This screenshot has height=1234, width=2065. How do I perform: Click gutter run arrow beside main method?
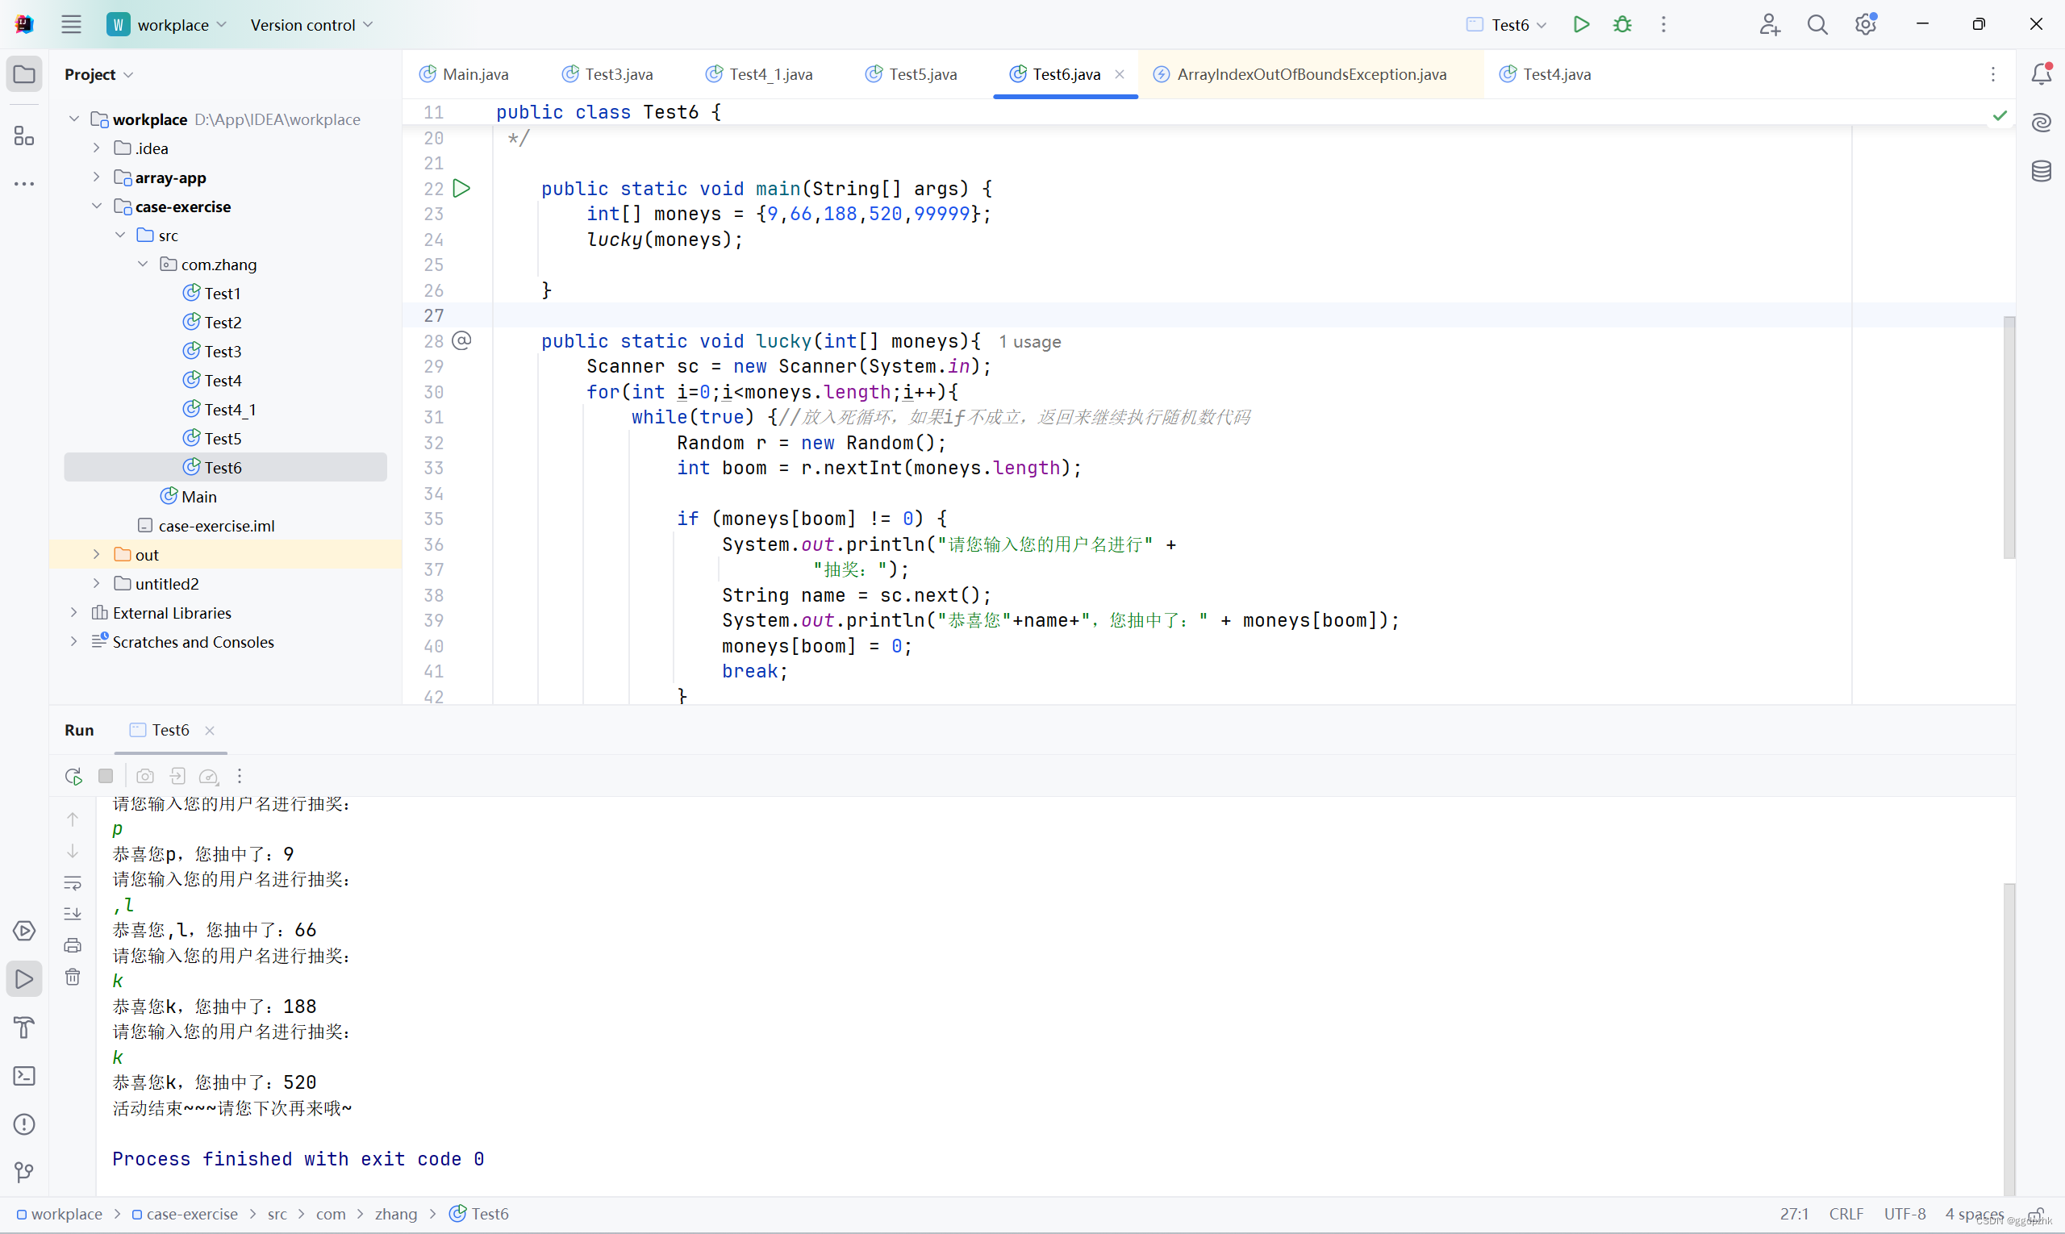tap(461, 189)
